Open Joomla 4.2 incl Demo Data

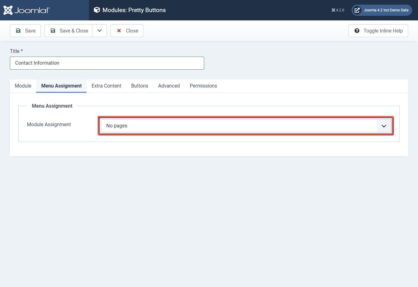click(x=382, y=10)
